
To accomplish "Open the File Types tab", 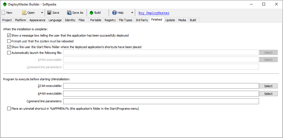I will pos(126,20).
